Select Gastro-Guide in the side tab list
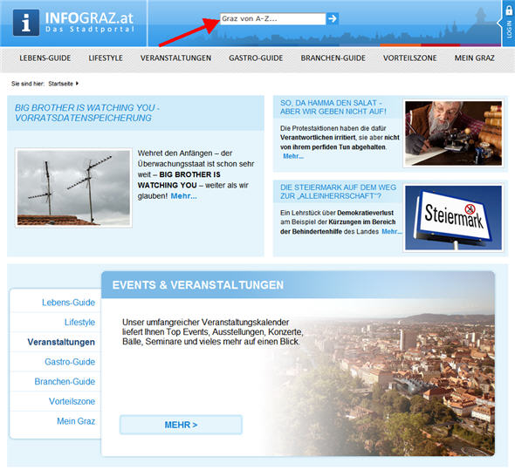 pyautogui.click(x=70, y=362)
